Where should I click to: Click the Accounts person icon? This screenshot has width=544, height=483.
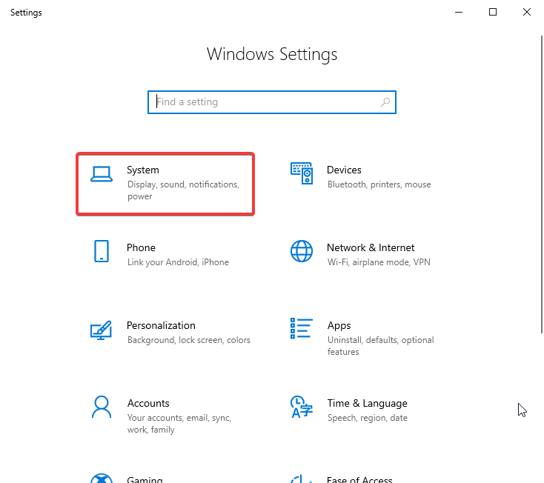[x=102, y=407]
